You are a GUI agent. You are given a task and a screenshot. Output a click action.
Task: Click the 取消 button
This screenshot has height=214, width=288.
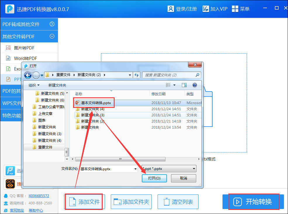tap(184, 178)
